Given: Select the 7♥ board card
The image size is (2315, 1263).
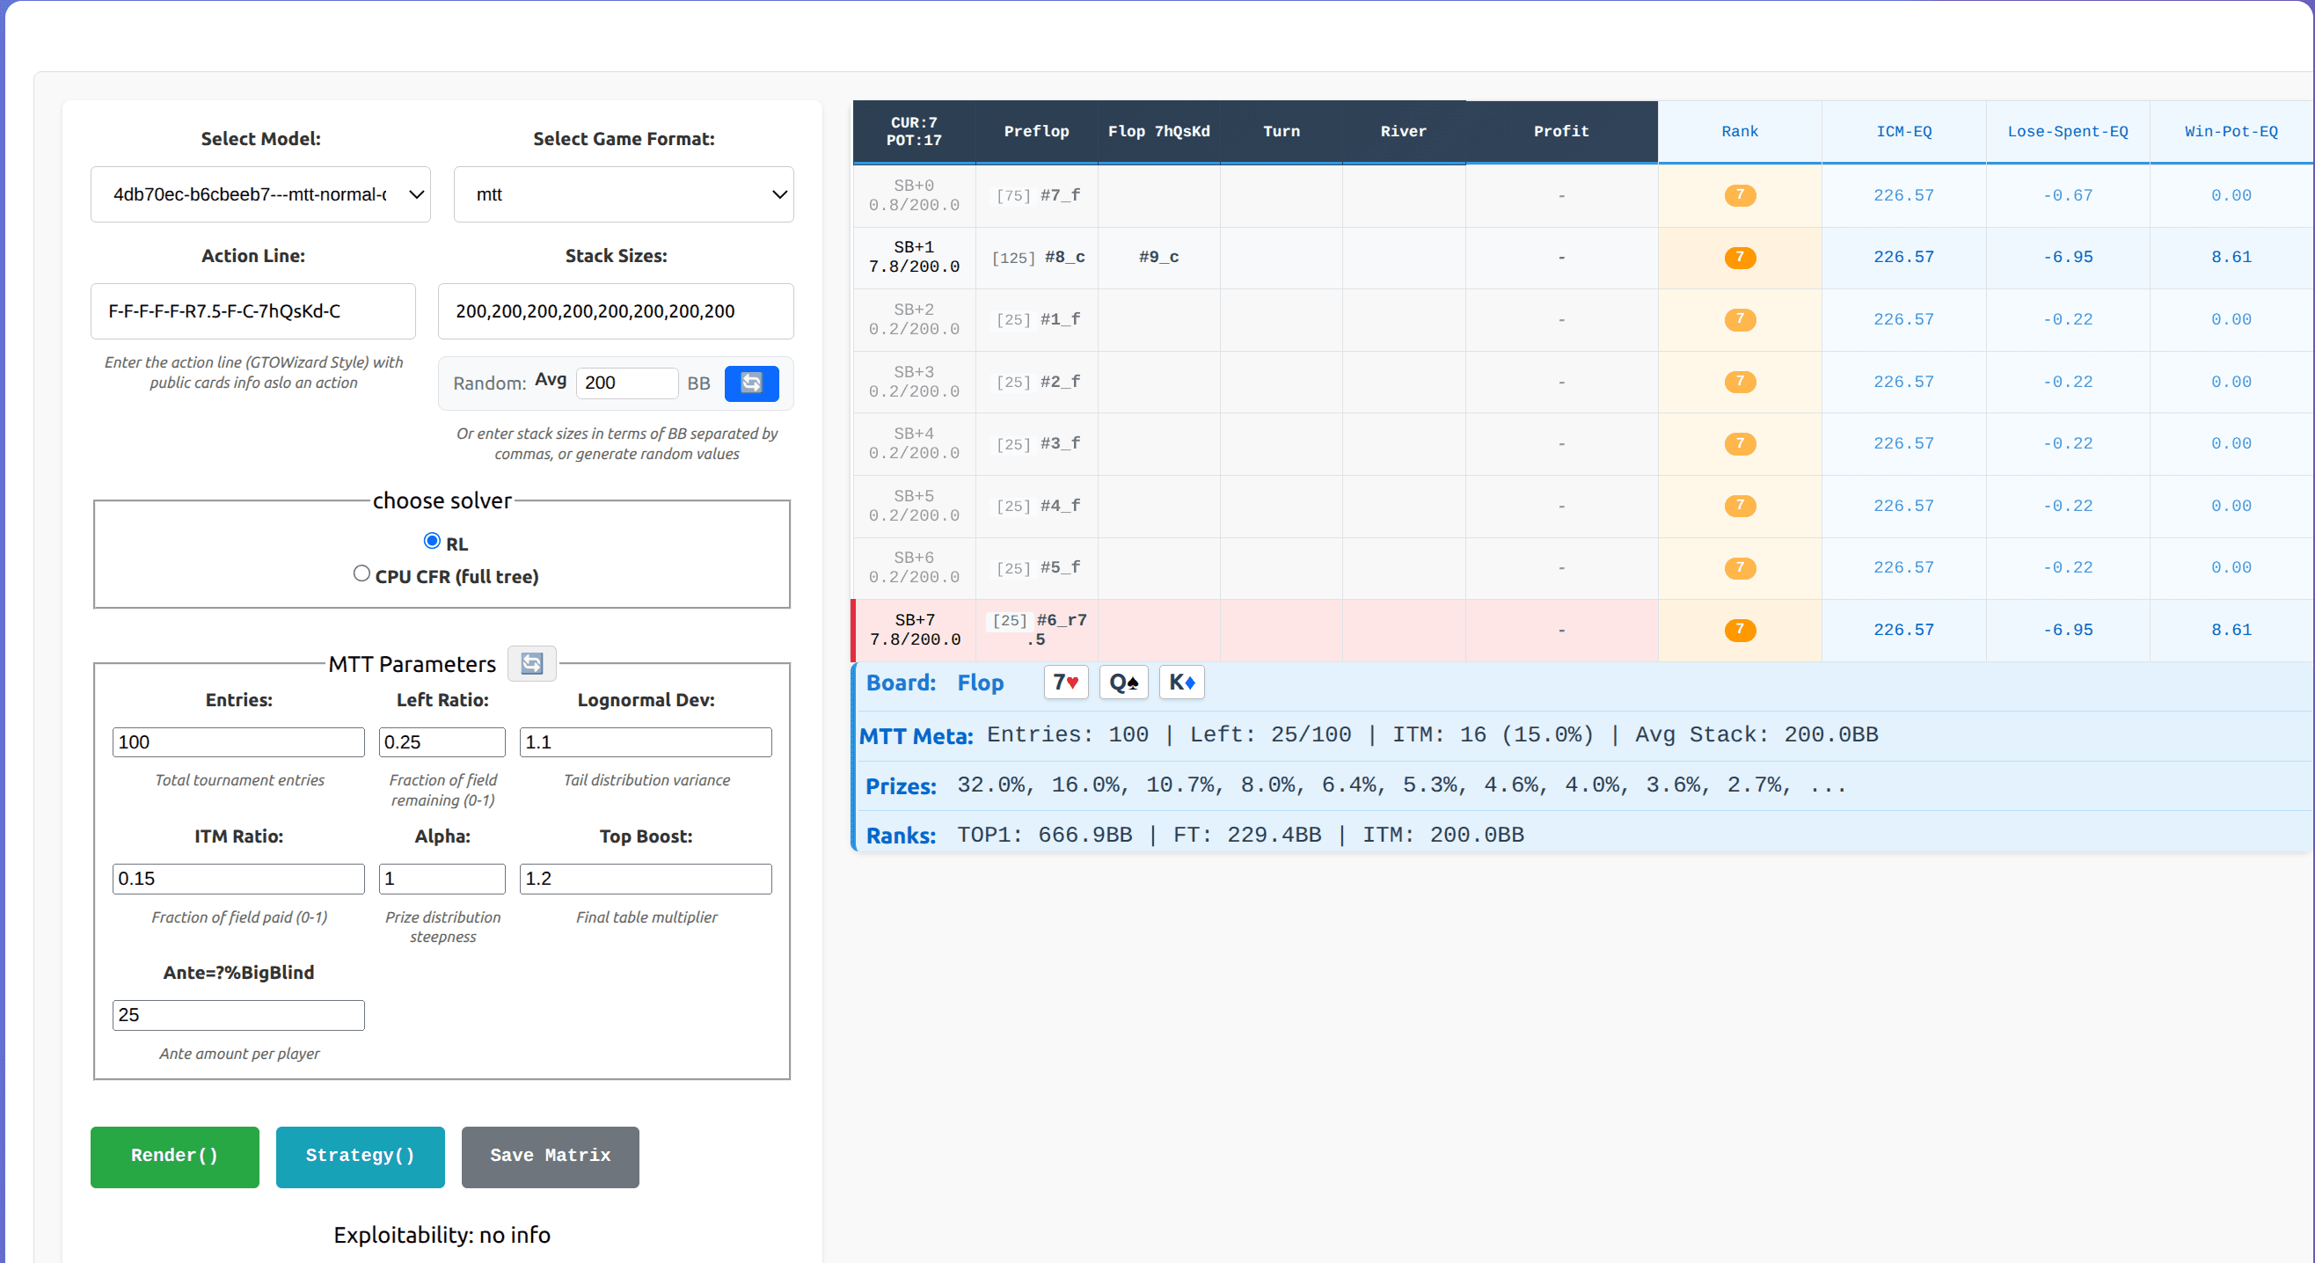Looking at the screenshot, I should tap(1065, 682).
